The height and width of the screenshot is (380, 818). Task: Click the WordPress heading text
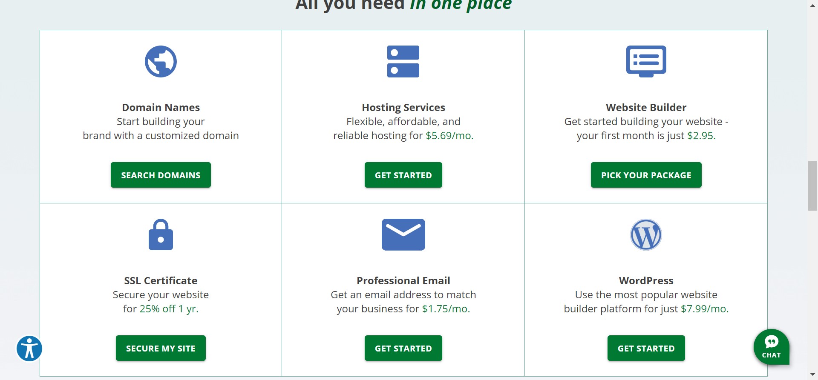pyautogui.click(x=646, y=280)
